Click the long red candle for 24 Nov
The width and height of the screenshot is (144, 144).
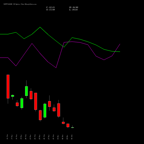click(36, 101)
